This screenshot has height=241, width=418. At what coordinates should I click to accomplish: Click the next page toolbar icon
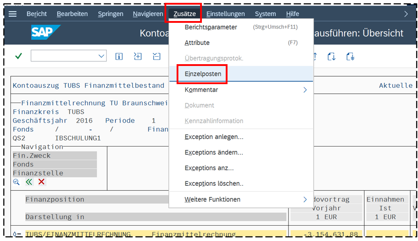click(x=331, y=56)
